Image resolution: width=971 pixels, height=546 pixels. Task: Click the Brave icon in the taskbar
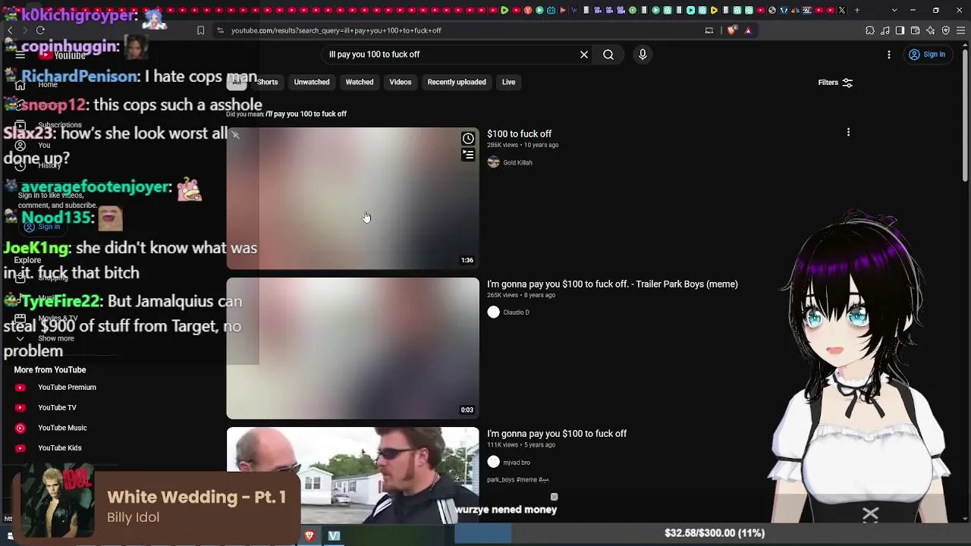pyautogui.click(x=310, y=536)
